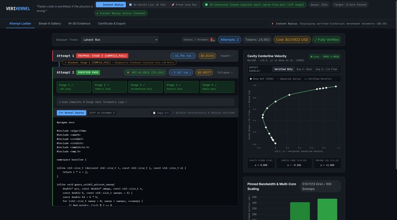This screenshot has height=220, width=397.
Task: Click the Tokens: 24,963 pill
Action: pos(257,39)
